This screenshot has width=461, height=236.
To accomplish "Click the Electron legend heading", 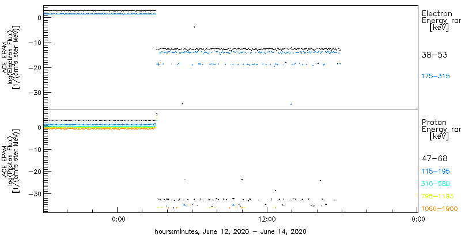I will [437, 13].
